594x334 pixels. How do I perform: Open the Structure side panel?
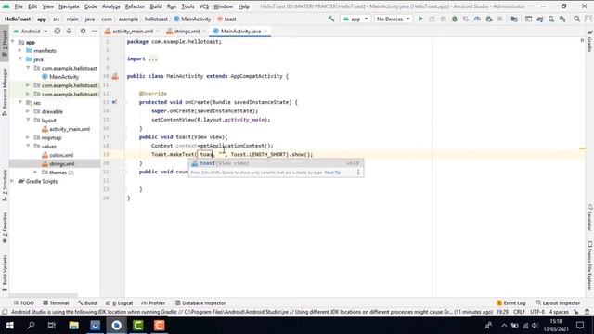[x=5, y=185]
